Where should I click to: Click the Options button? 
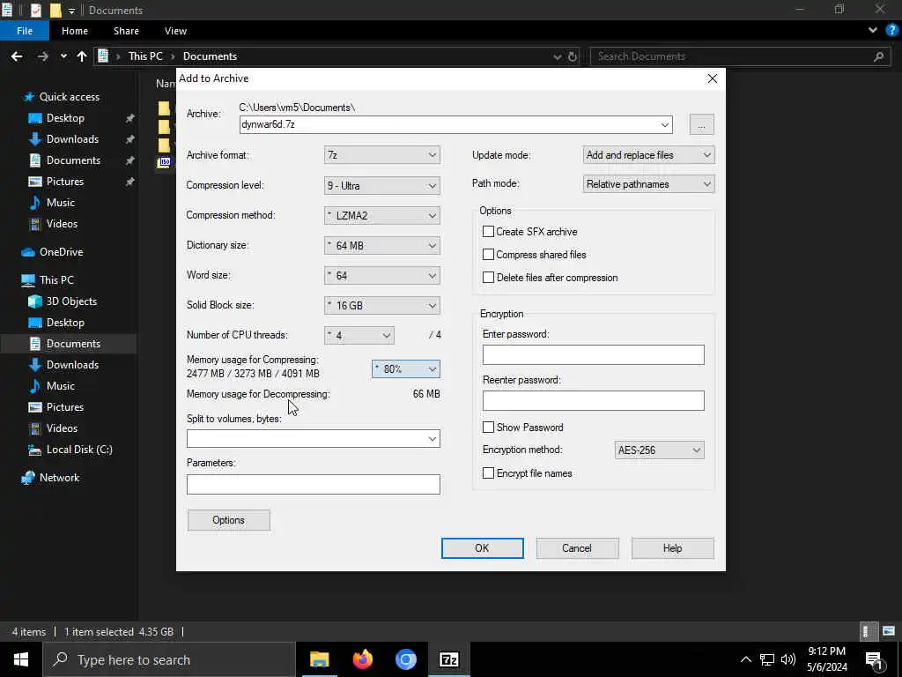point(228,520)
